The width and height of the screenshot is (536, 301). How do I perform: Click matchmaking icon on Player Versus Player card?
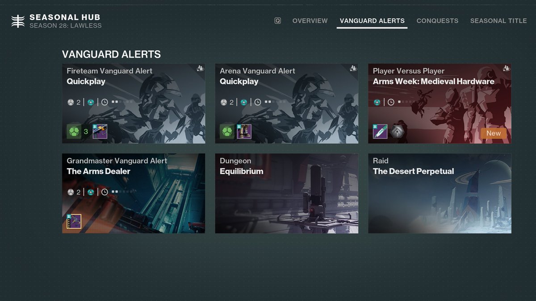point(507,68)
